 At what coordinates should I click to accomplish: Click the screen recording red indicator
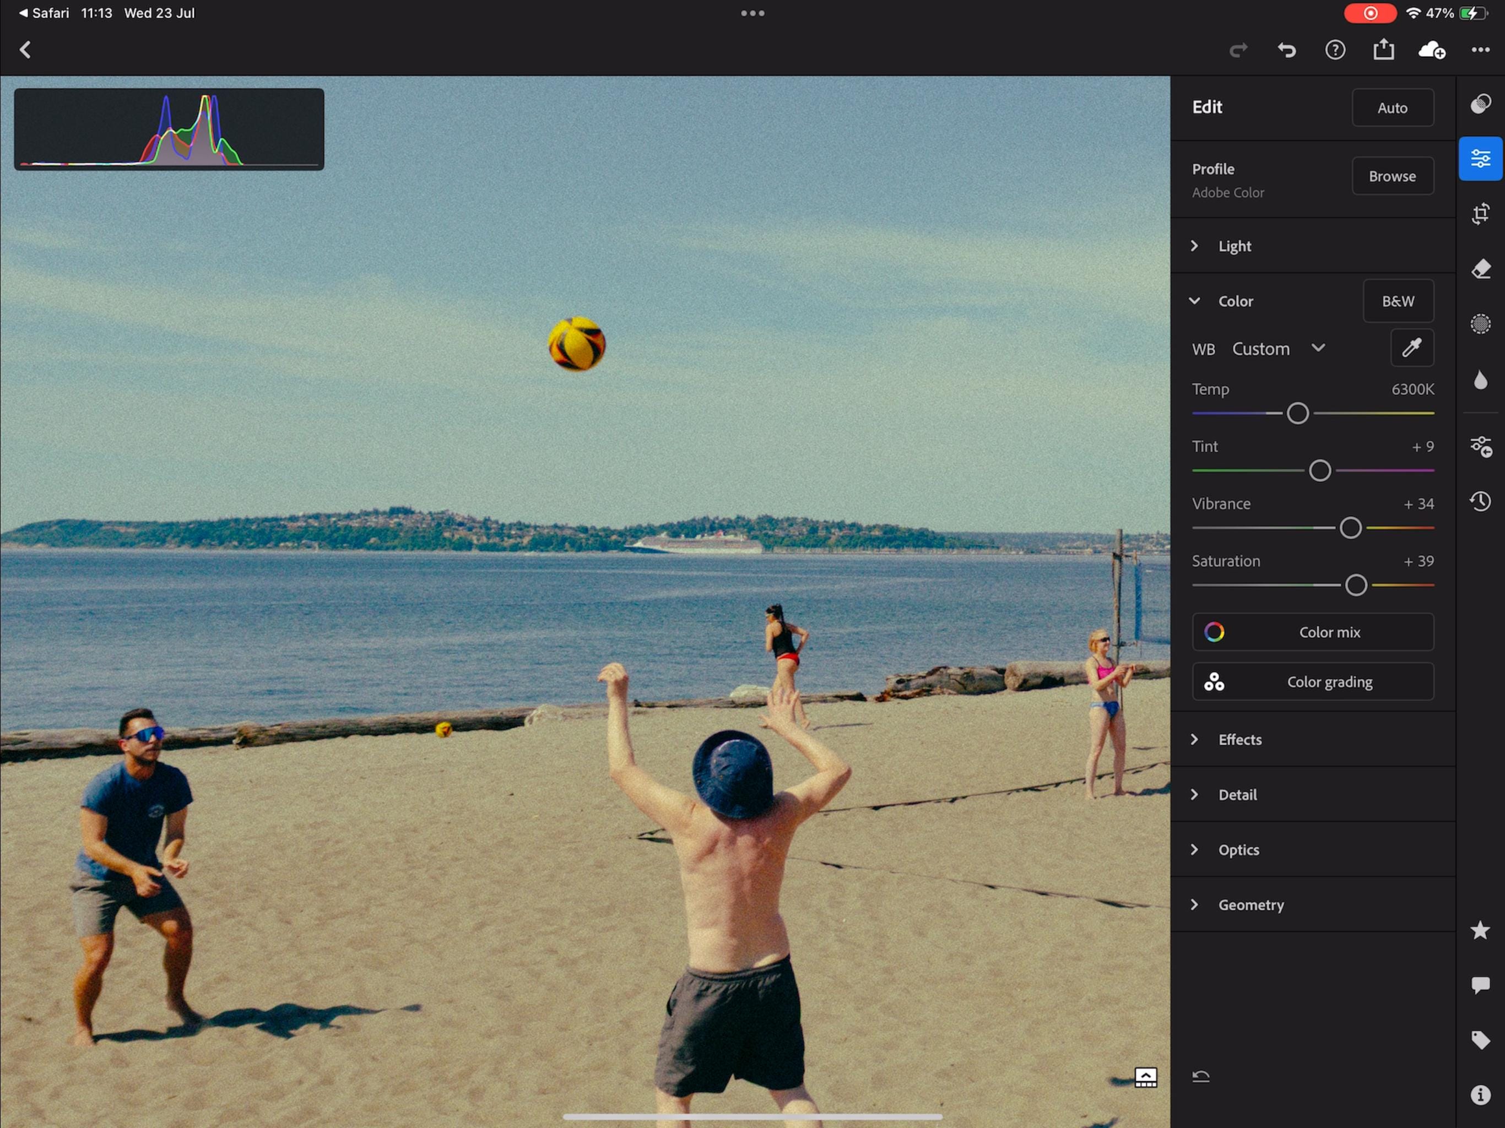(1370, 13)
